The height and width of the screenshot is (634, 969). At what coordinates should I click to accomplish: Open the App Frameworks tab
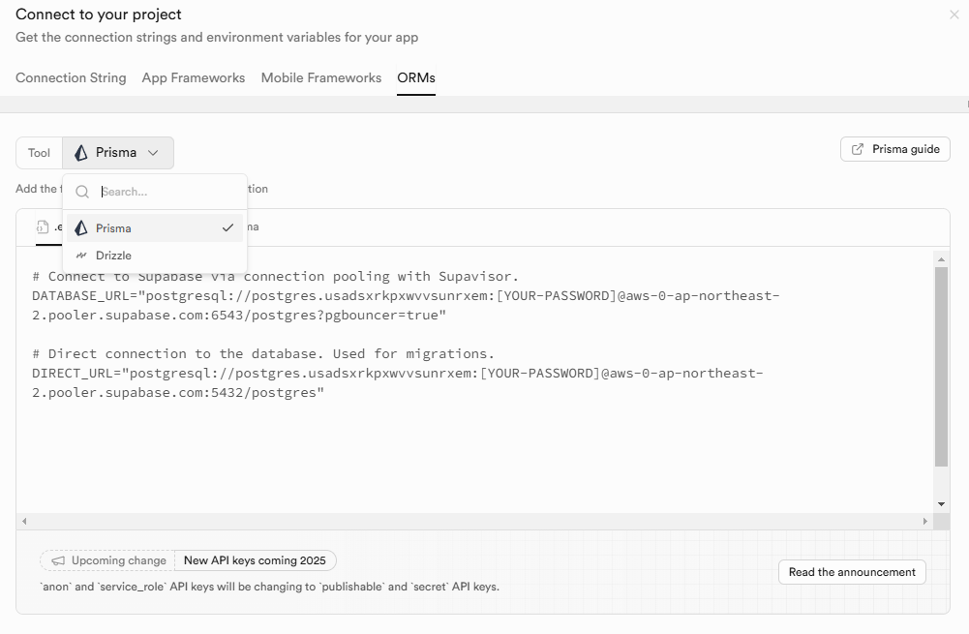pos(194,77)
